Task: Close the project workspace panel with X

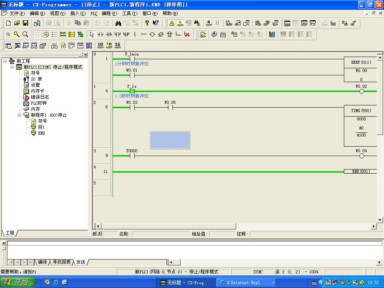Action: point(85,54)
